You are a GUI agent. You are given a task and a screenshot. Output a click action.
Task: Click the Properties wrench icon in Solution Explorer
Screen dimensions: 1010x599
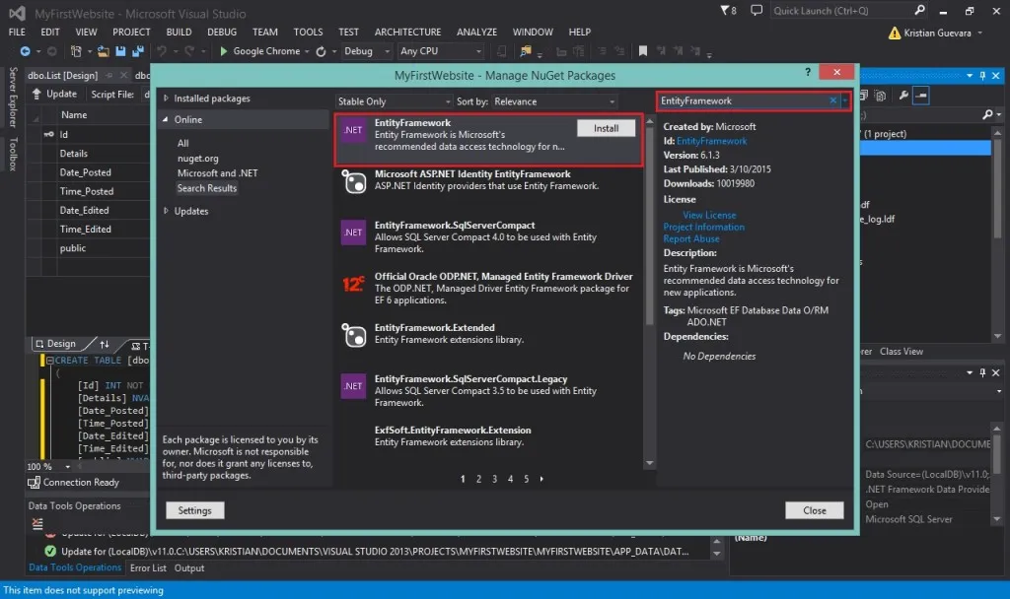click(x=903, y=96)
